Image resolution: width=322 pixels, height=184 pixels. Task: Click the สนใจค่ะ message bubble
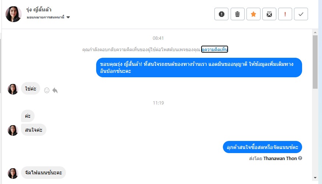tap(34, 130)
